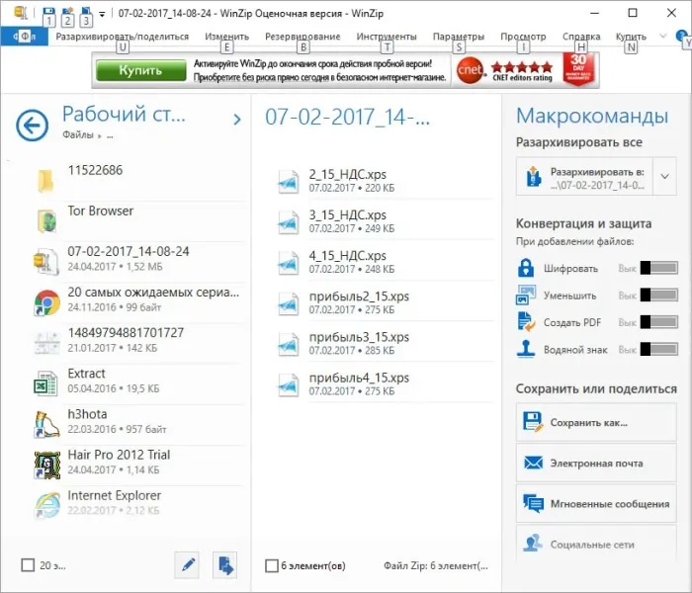Select the h3hota shortcut icon
Screen dimensions: 692x593
click(46, 424)
